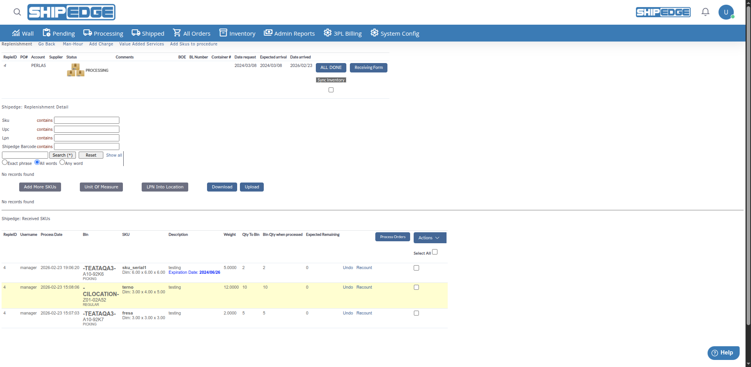Open the notifications bell
The image size is (751, 367).
(705, 12)
